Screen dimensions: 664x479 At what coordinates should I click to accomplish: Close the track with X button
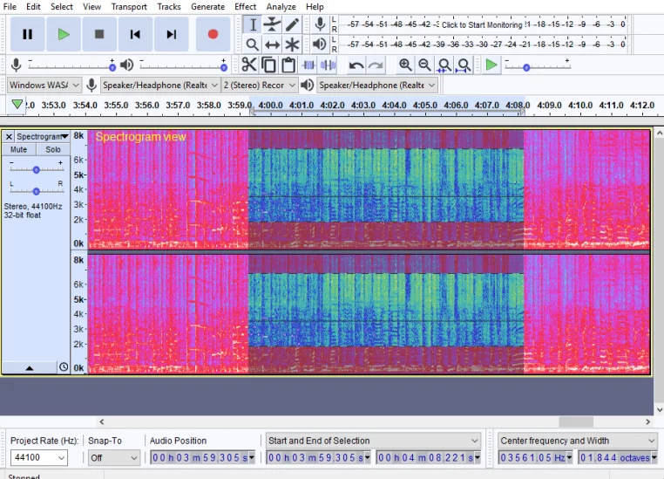(9, 137)
